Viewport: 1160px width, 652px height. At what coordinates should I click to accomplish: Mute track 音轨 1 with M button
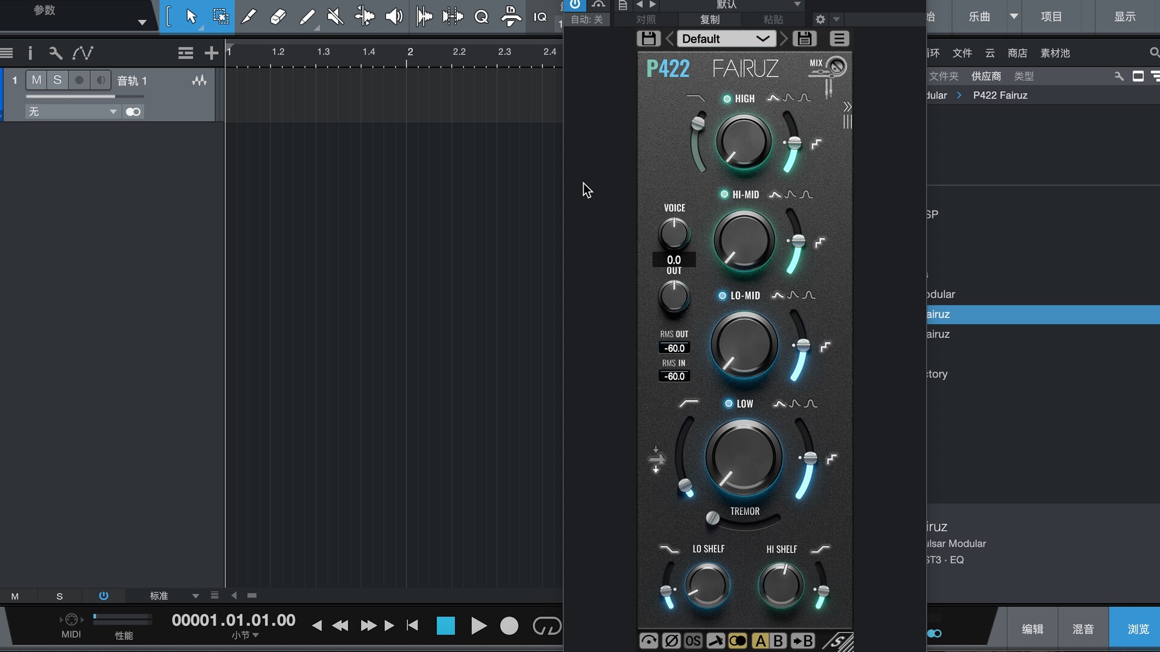point(37,80)
